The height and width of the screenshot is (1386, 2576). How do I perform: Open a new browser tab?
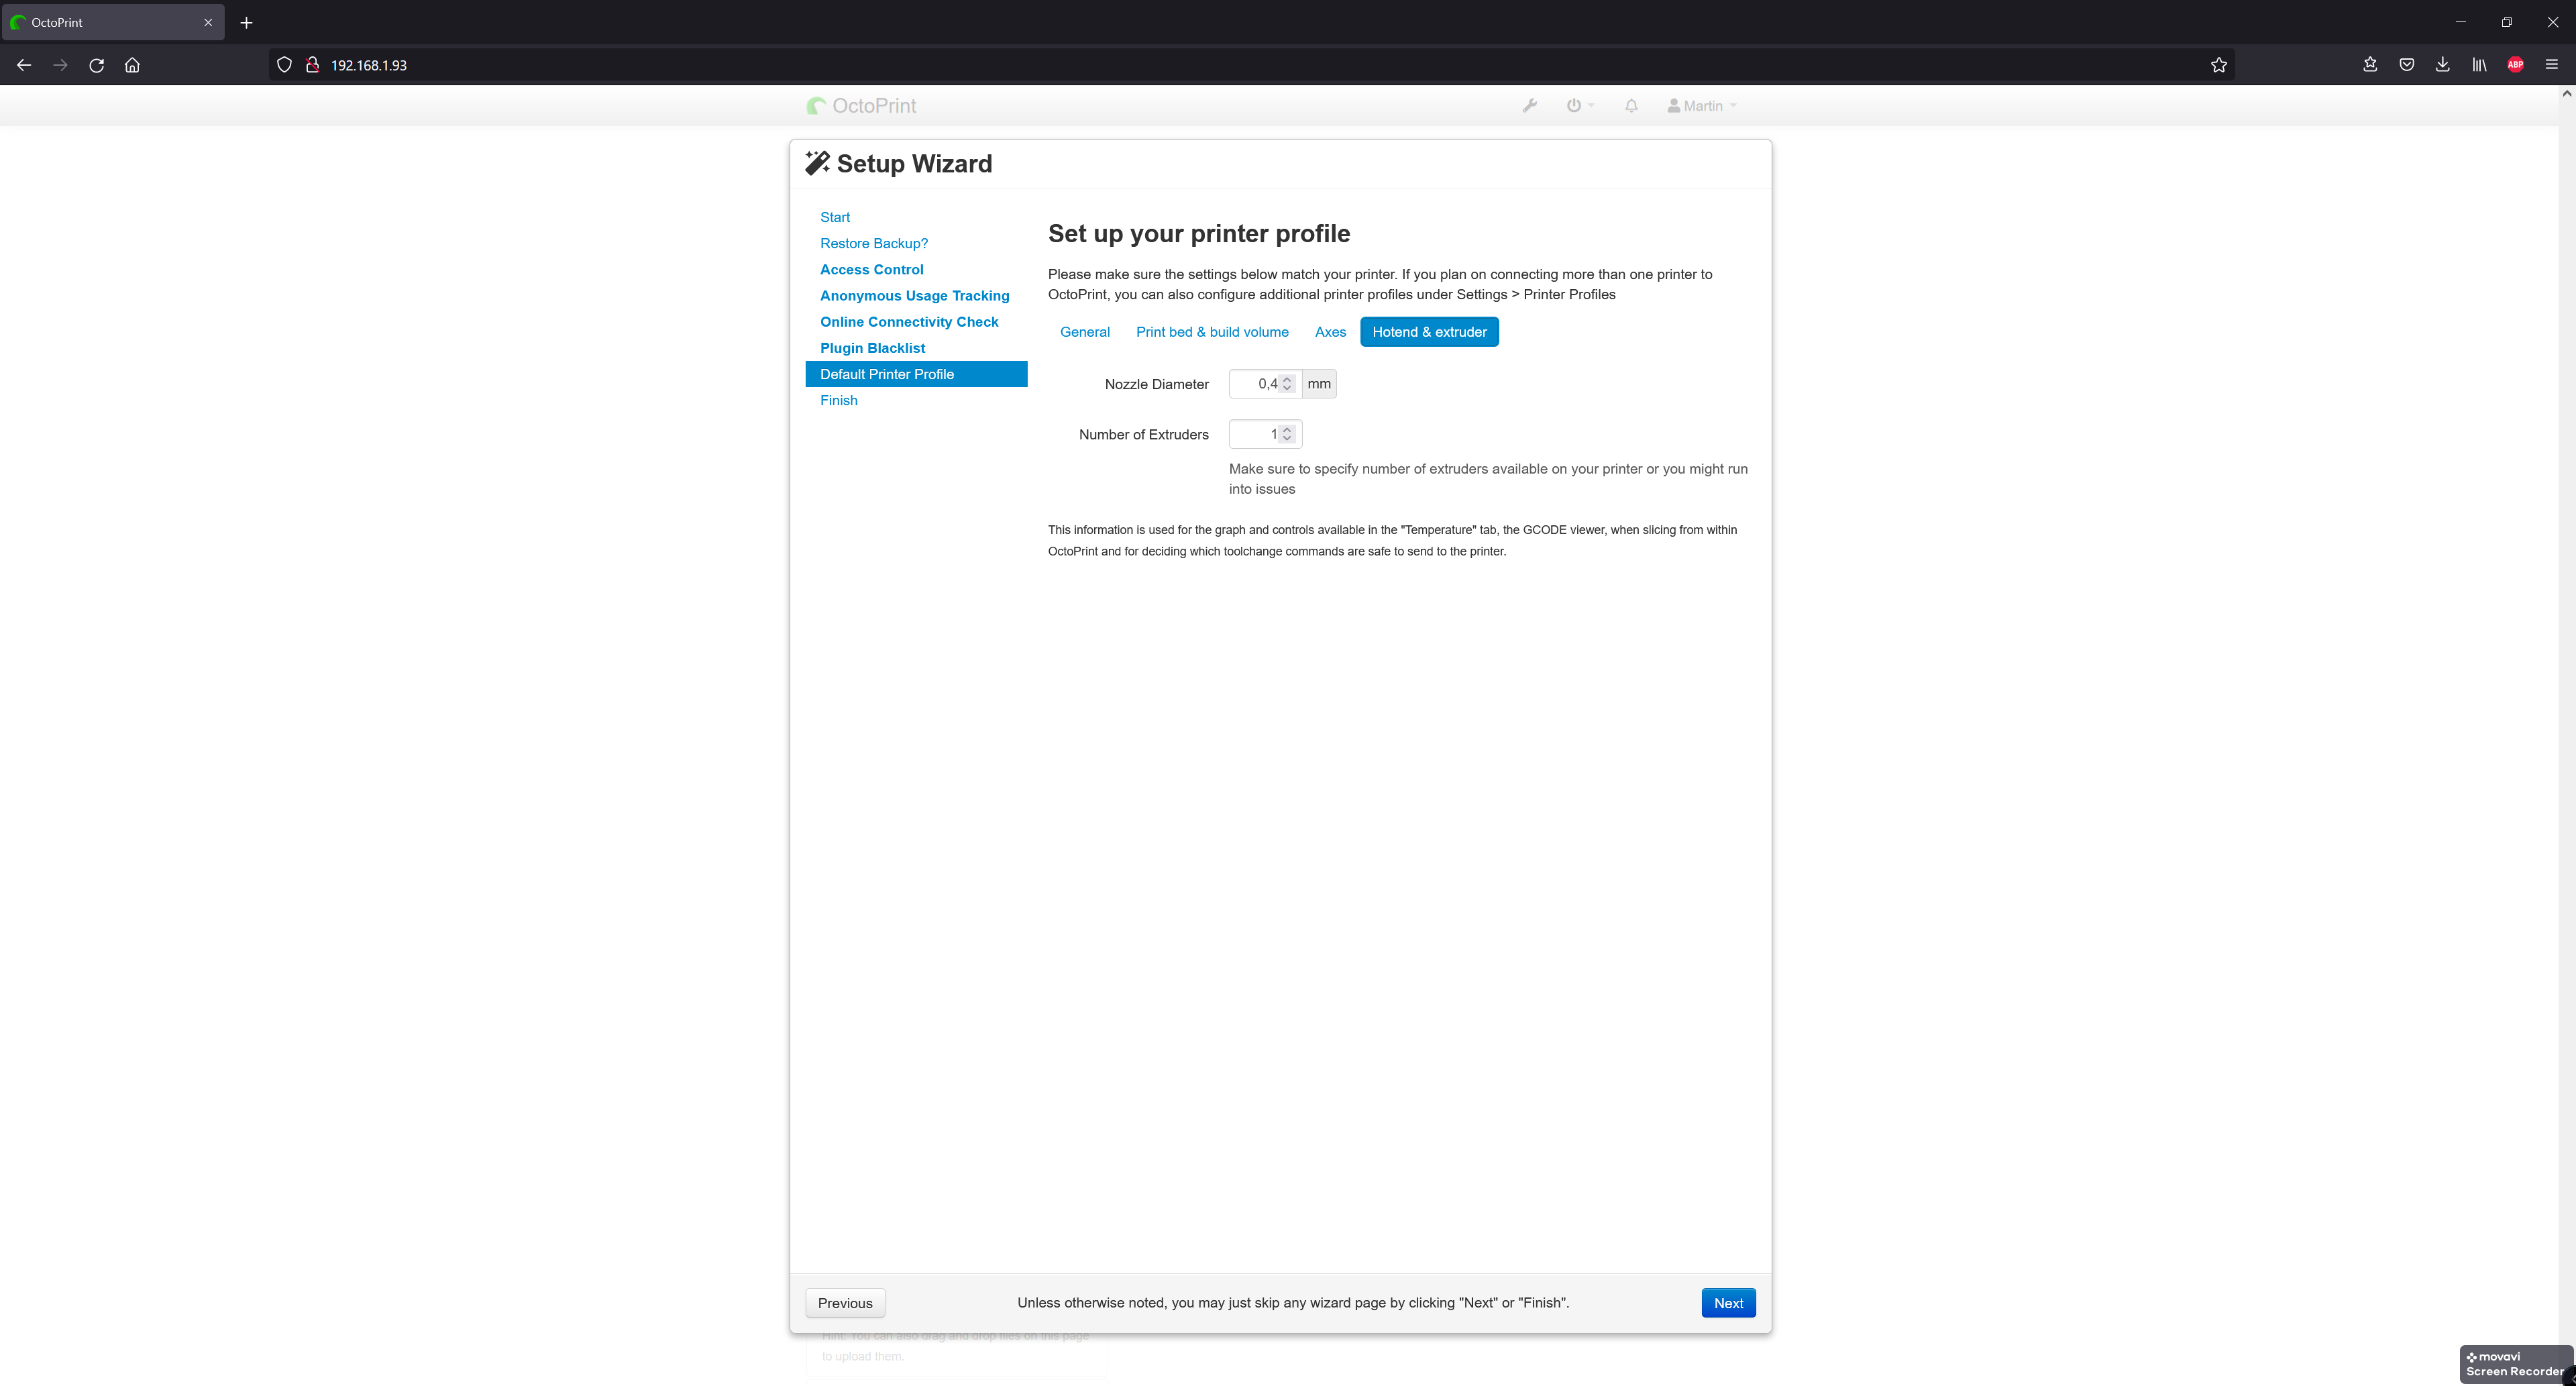click(x=246, y=22)
